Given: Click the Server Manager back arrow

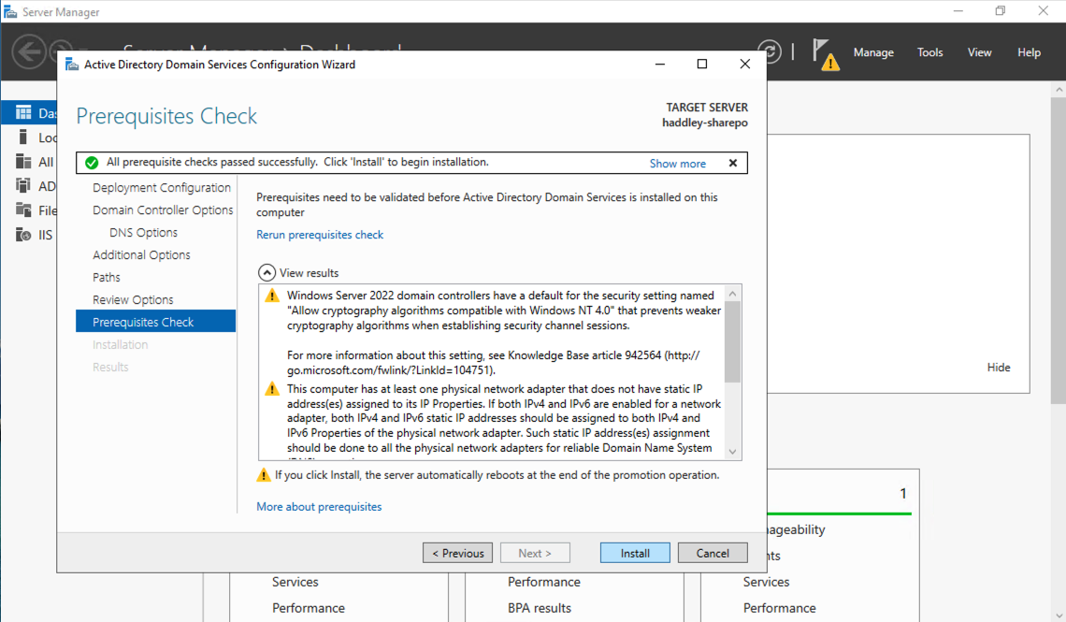Looking at the screenshot, I should pos(29,51).
